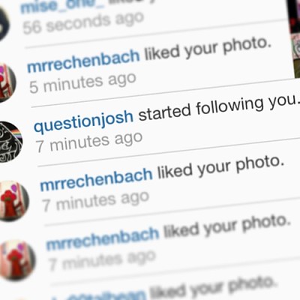The height and width of the screenshot is (300, 300).
Task: Tap mrrechenbach's avatar beside 5 minutes ago
Action: click(6, 83)
